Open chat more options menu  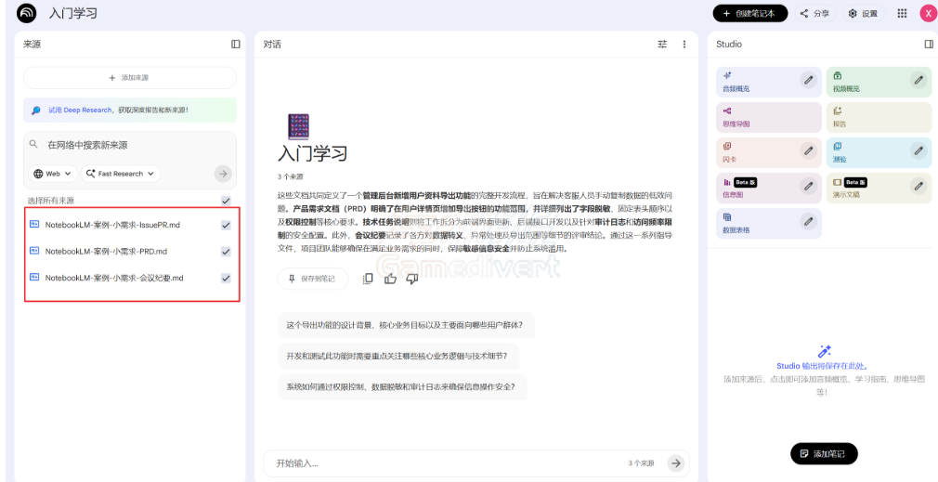pyautogui.click(x=684, y=45)
